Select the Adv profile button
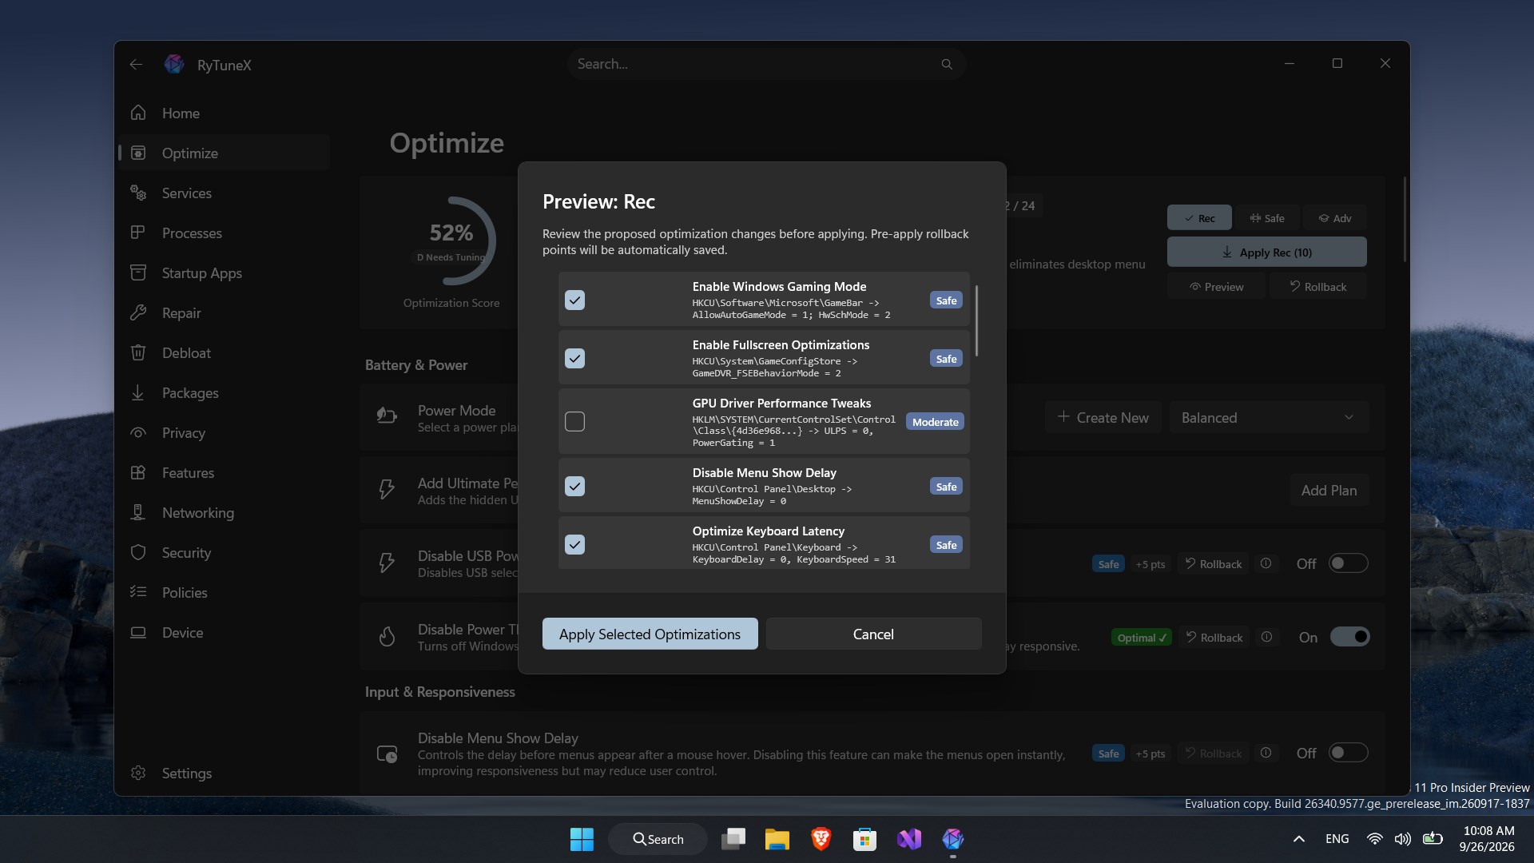Image resolution: width=1534 pixels, height=863 pixels. 1335,218
